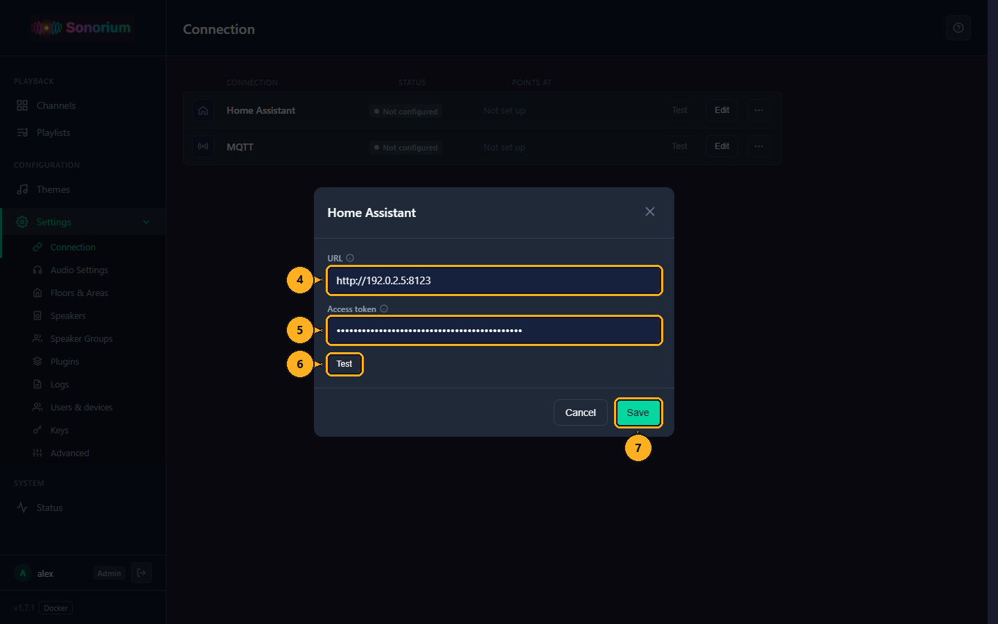Viewport: 998px width, 624px height.
Task: Click the Themes music note icon
Action: click(22, 189)
